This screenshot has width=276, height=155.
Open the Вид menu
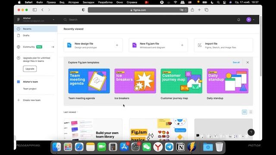pos(62,2)
